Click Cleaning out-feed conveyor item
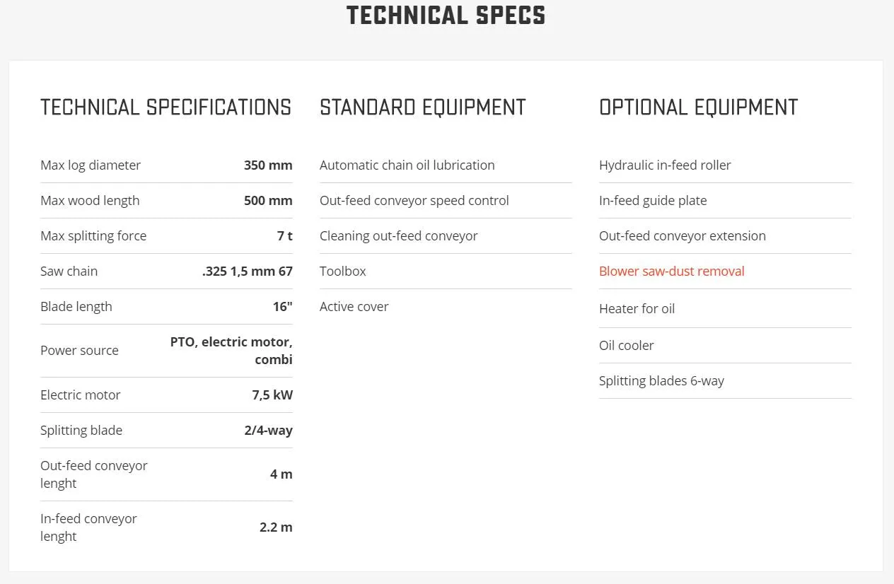The height and width of the screenshot is (584, 894). click(x=398, y=235)
